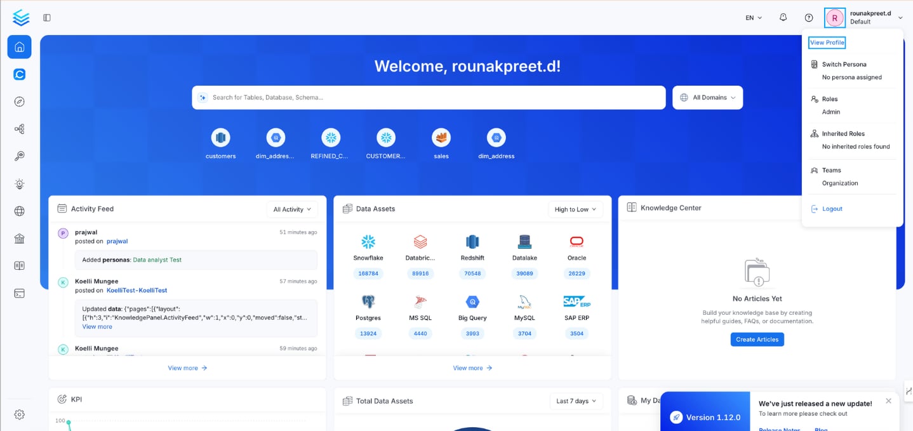Expand View more under Updated data

pos(97,327)
